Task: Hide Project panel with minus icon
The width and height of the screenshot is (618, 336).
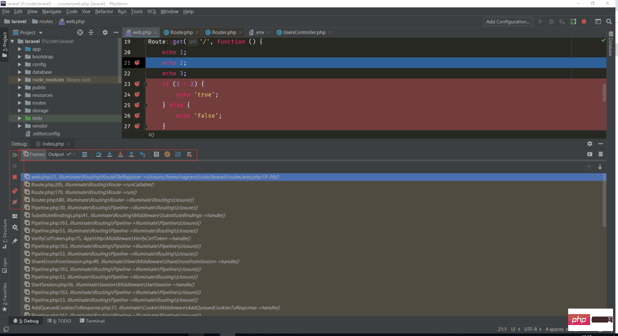Action: (x=116, y=32)
